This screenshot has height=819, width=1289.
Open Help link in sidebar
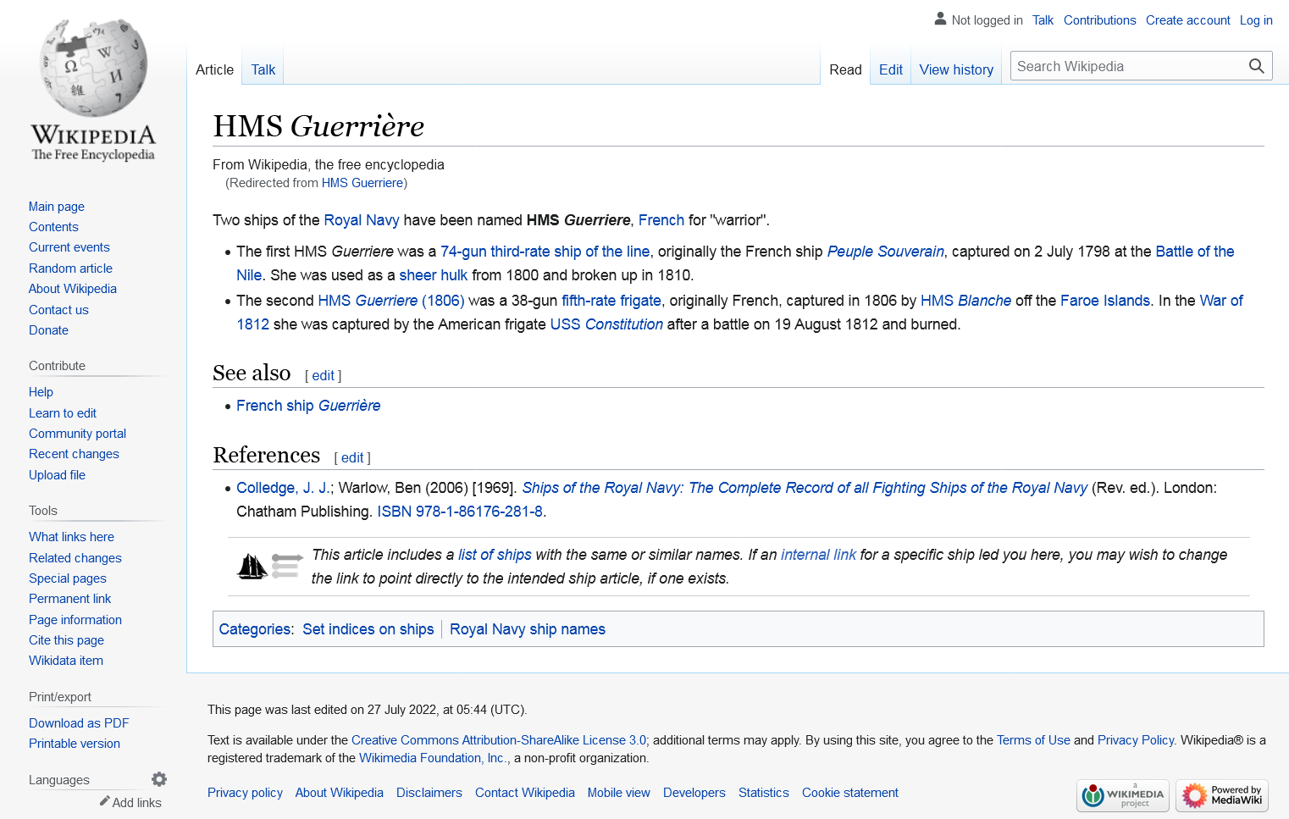point(41,392)
